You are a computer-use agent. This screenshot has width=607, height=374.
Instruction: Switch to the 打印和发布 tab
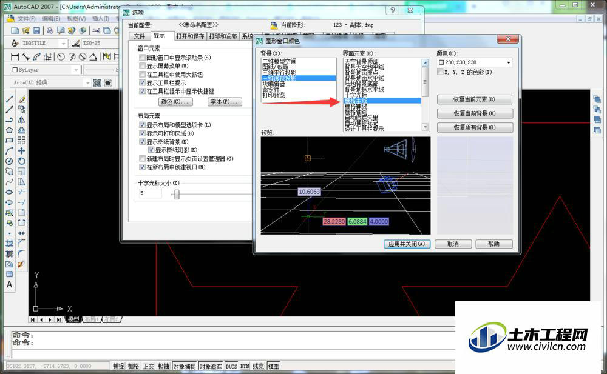point(223,36)
